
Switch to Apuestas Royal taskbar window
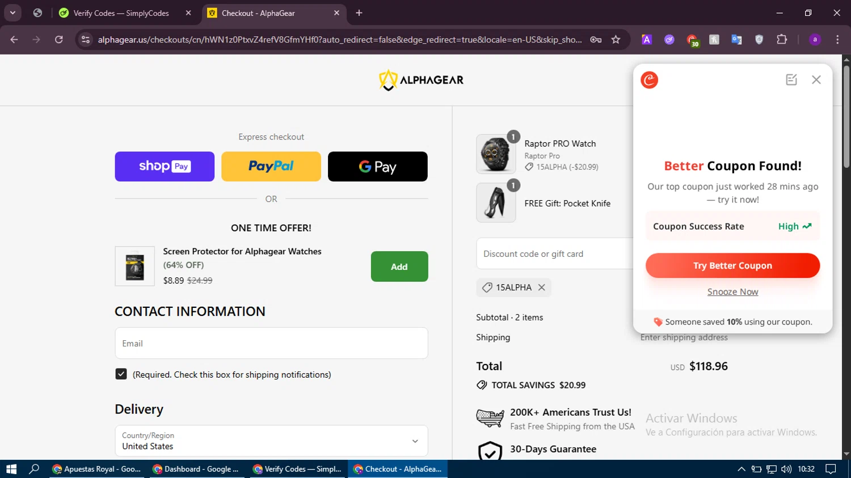(x=98, y=469)
